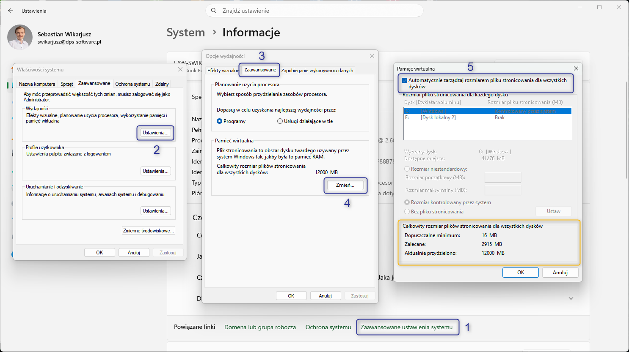
Task: Switch to the Ochrona systemu tab
Action: pyautogui.click(x=132, y=84)
